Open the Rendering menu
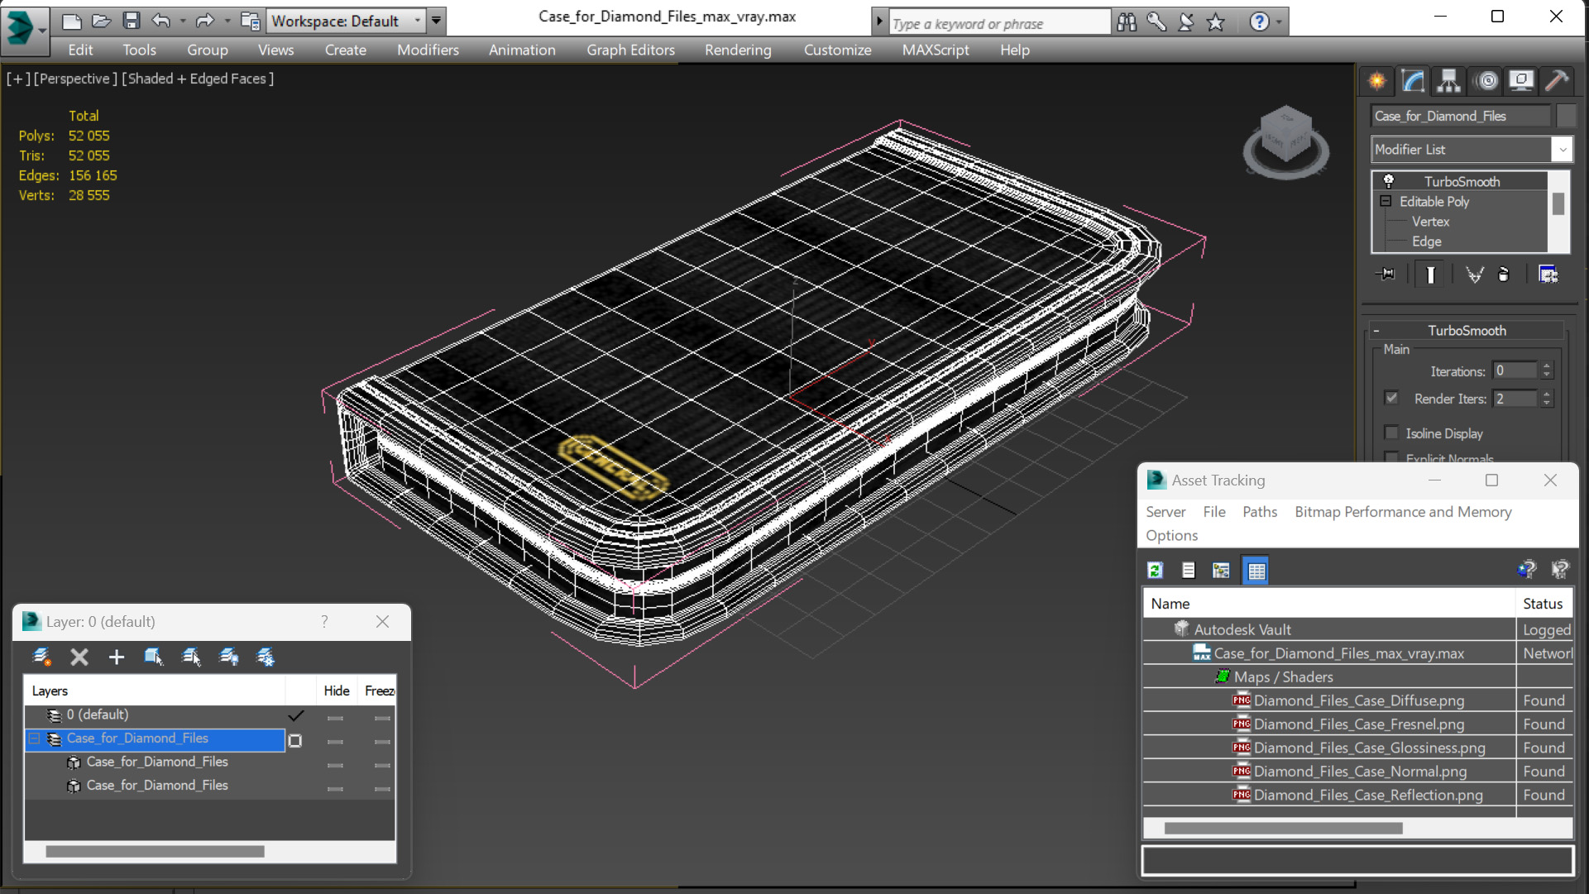Image resolution: width=1589 pixels, height=894 pixels. [x=737, y=50]
